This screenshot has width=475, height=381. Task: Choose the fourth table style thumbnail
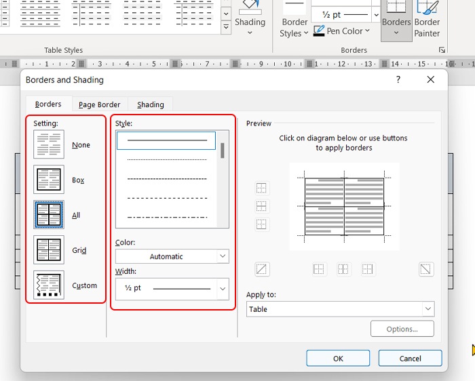pos(193,14)
